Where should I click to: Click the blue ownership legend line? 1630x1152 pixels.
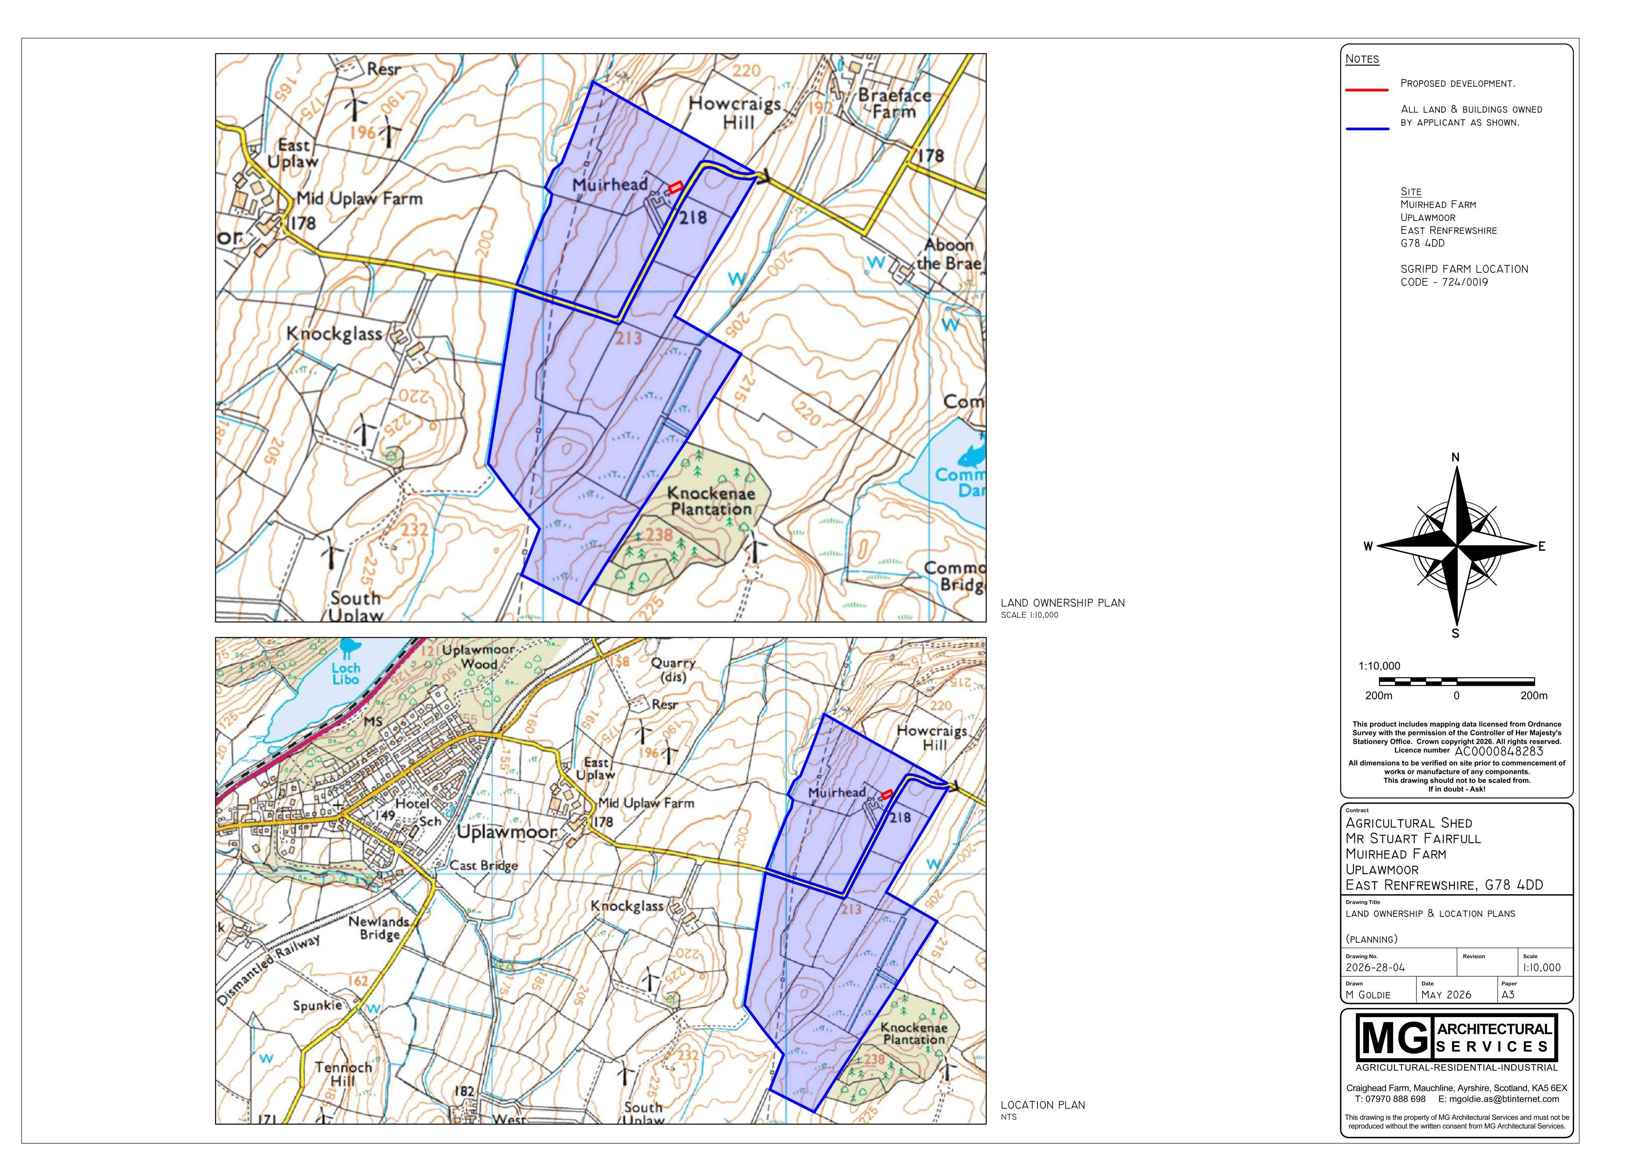1367,129
